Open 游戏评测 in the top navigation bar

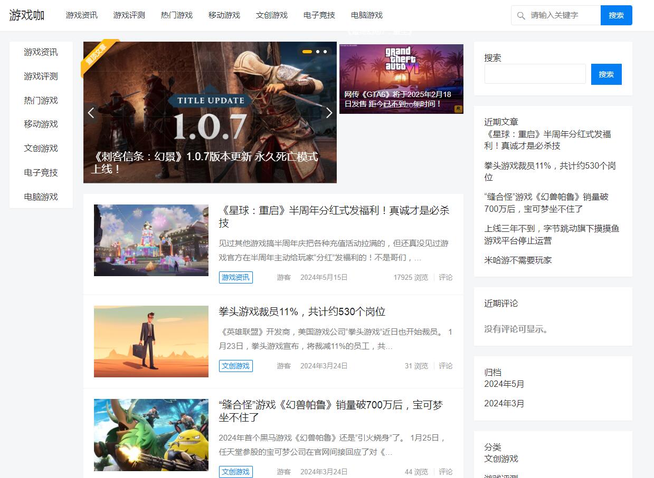click(x=129, y=15)
